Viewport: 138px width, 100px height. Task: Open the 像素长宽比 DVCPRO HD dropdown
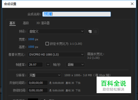tap(56, 54)
